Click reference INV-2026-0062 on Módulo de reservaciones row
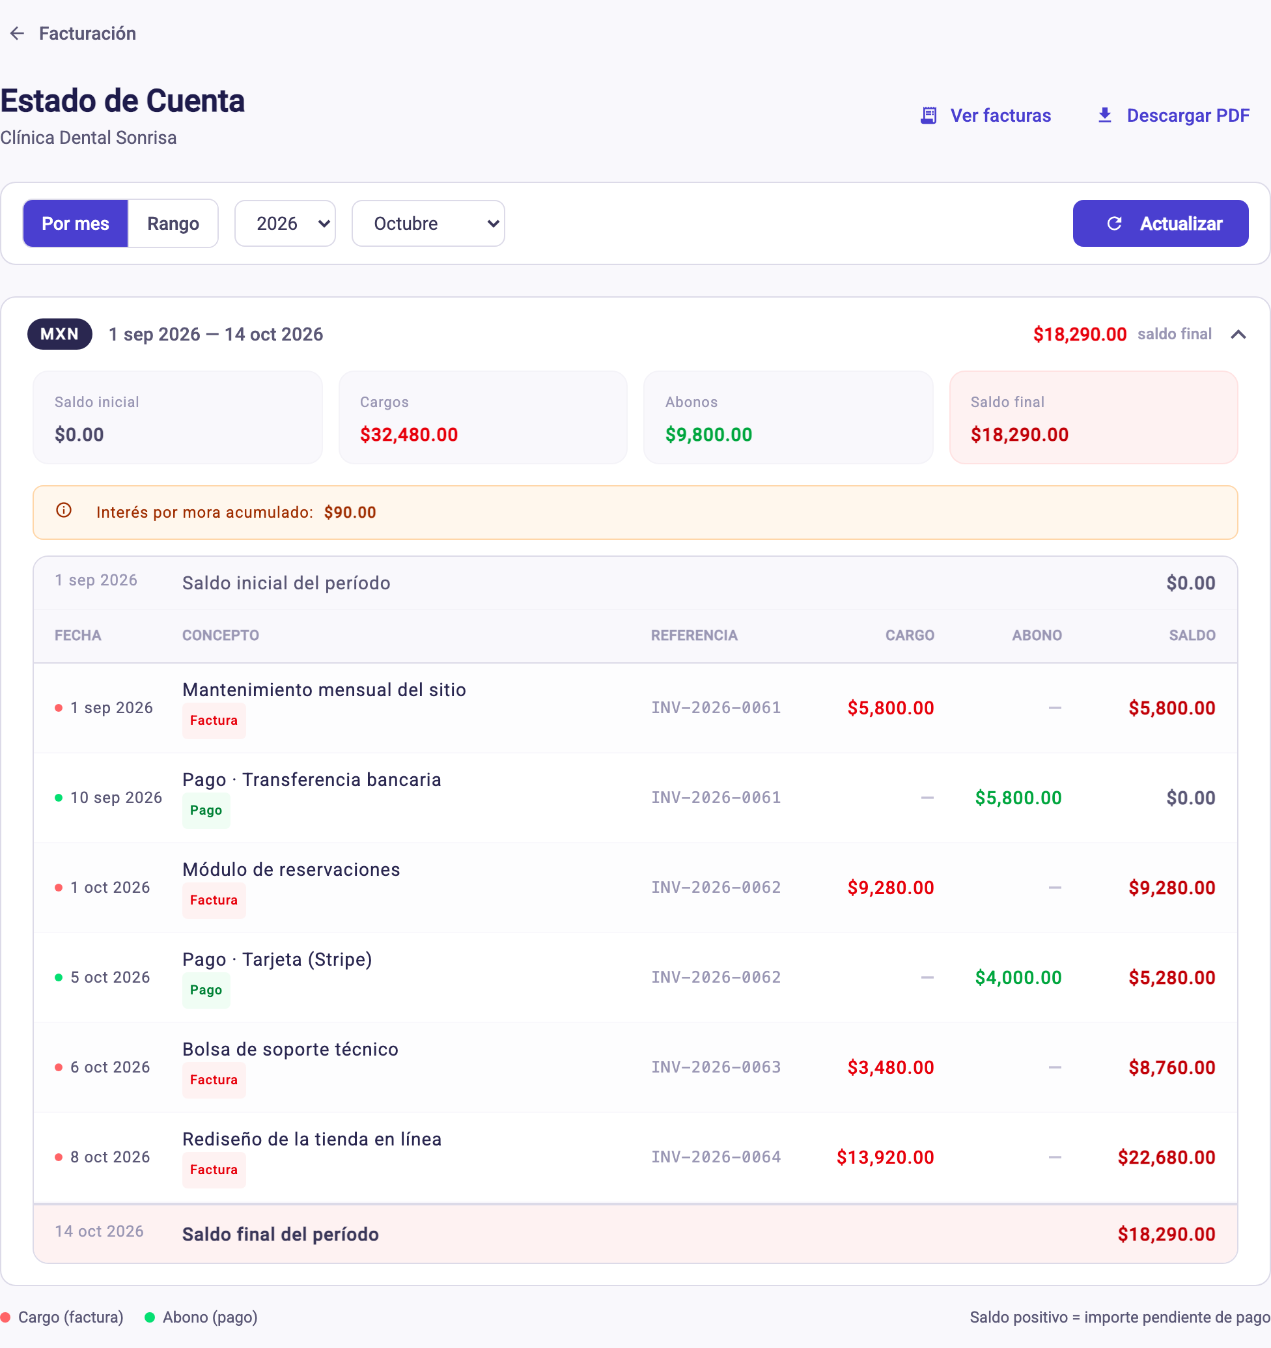 [716, 888]
